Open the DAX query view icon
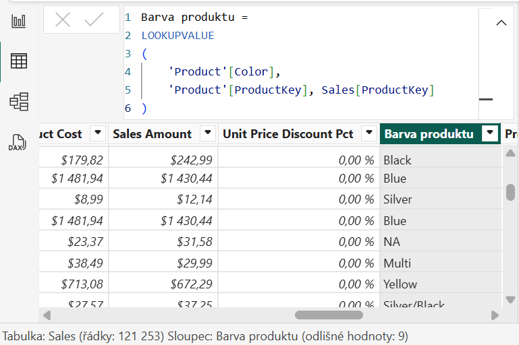Viewport: 519px width, 345px height. 18,142
